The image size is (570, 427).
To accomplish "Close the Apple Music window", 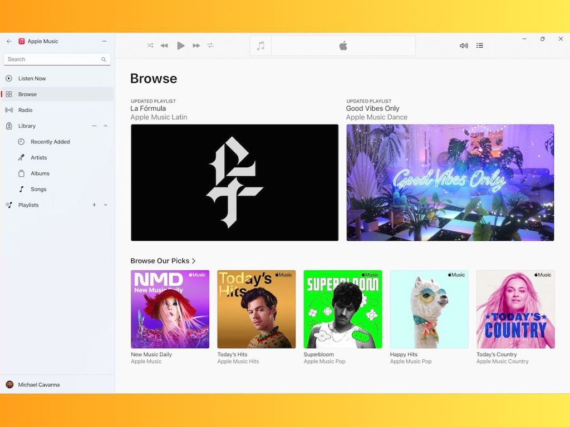I will (x=561, y=39).
